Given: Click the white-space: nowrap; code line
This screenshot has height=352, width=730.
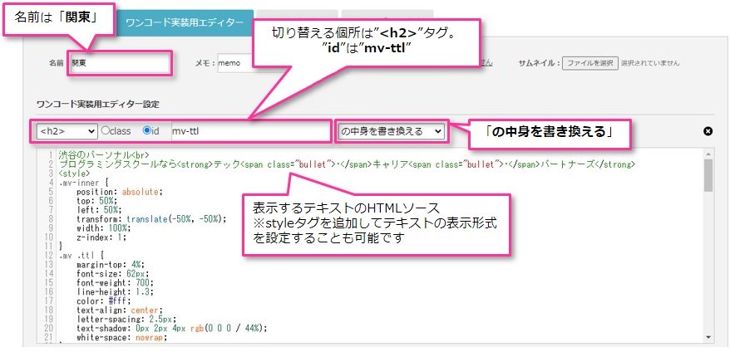Looking at the screenshot, I should tap(122, 337).
